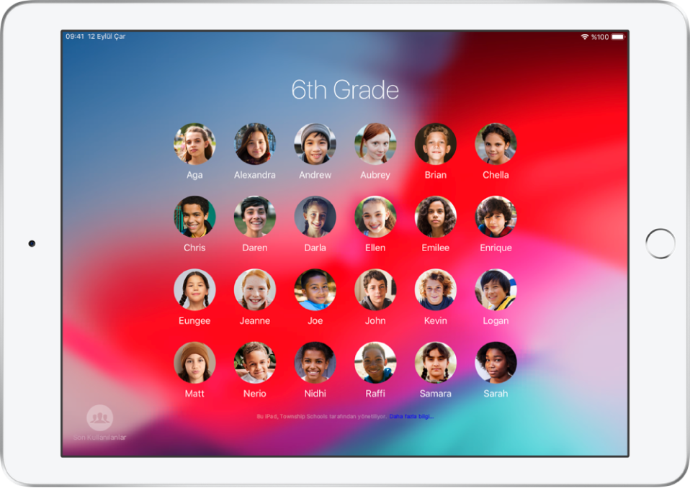The width and height of the screenshot is (690, 488).
Task: Sign in as Chris
Action: 194,217
